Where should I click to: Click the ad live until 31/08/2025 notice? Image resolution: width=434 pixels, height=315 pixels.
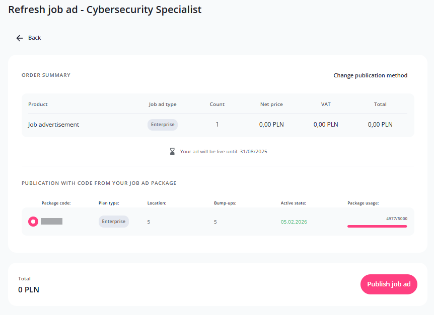pos(223,151)
